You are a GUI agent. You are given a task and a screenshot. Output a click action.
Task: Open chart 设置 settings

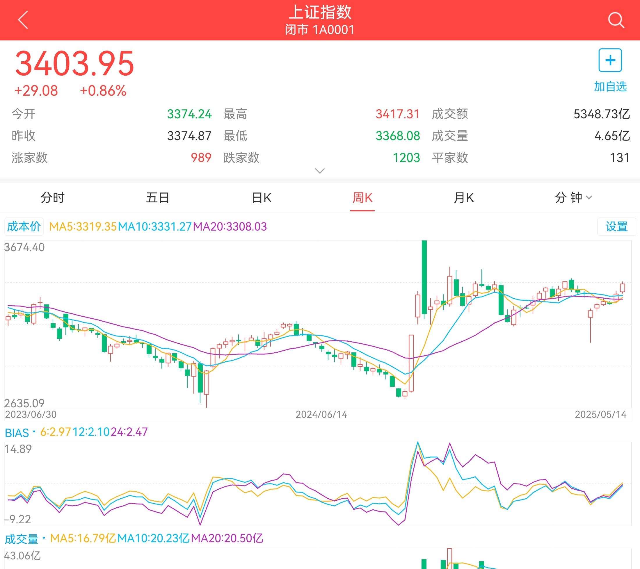(x=616, y=226)
